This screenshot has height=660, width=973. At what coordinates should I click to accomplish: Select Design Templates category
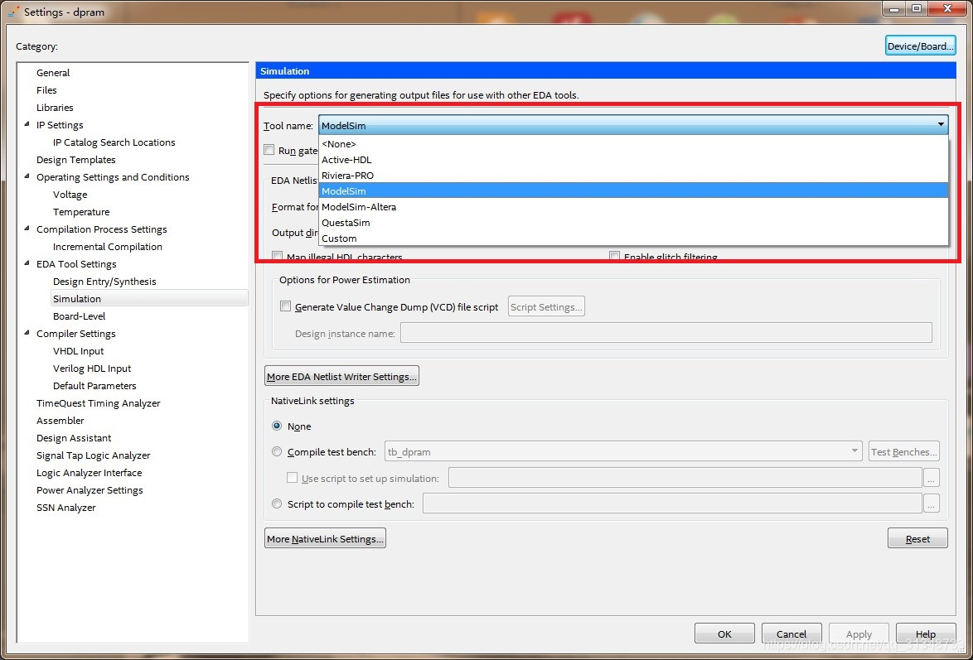75,160
